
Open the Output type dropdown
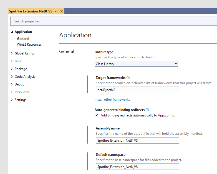tap(136, 64)
